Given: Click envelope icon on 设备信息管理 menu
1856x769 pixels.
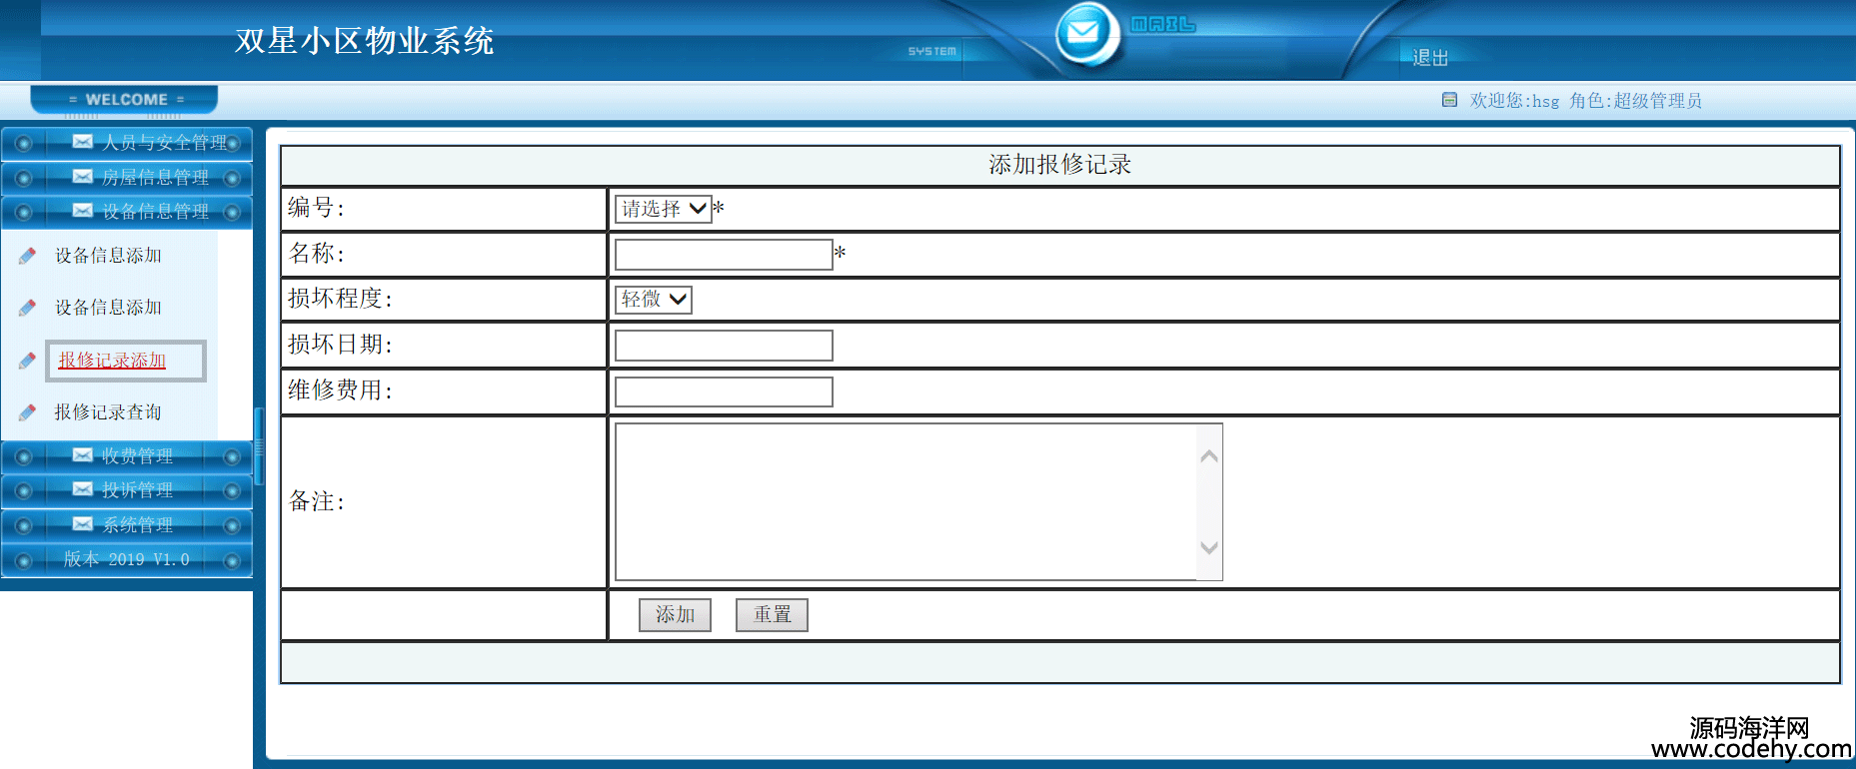Looking at the screenshot, I should [83, 211].
